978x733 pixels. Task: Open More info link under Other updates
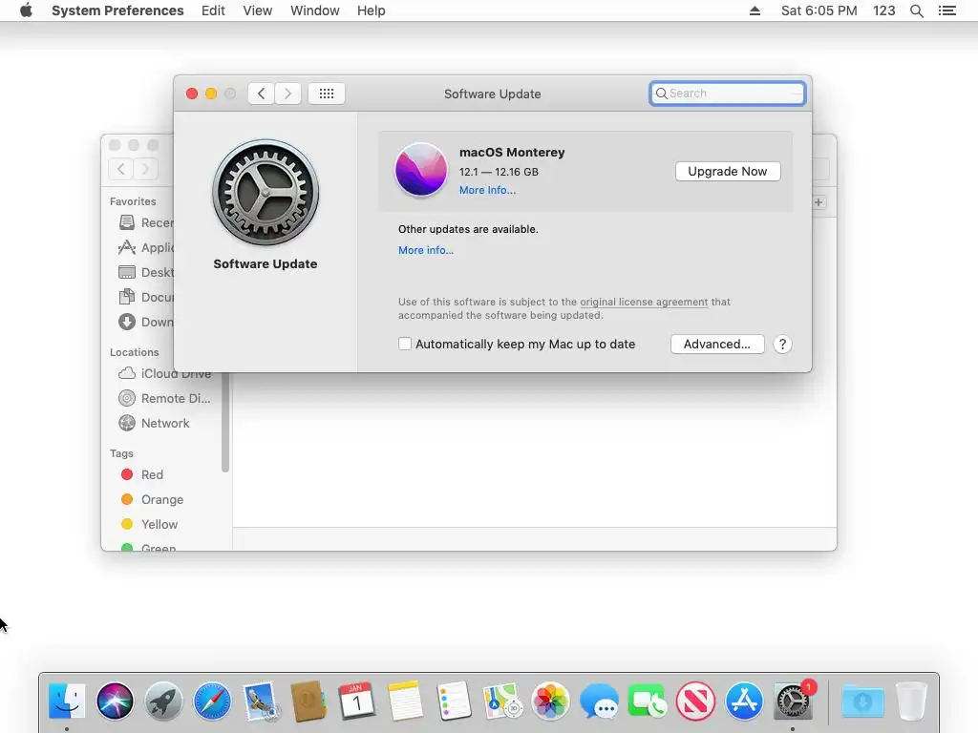(425, 250)
